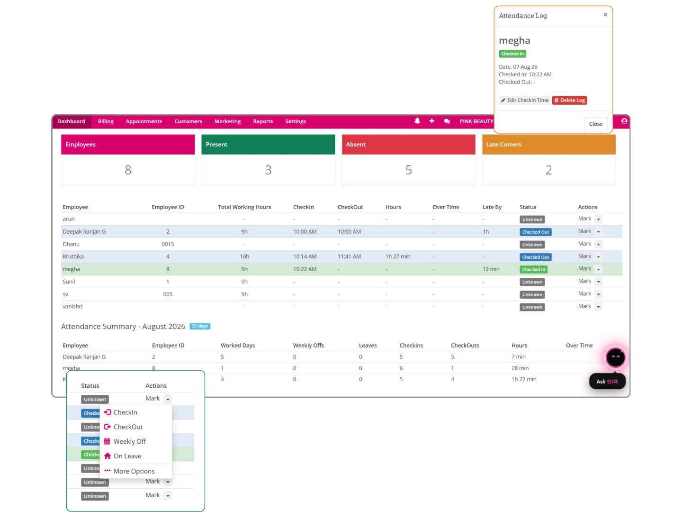Viewport: 682px width, 512px height.
Task: Go to the Billing tab
Action: [x=106, y=121]
